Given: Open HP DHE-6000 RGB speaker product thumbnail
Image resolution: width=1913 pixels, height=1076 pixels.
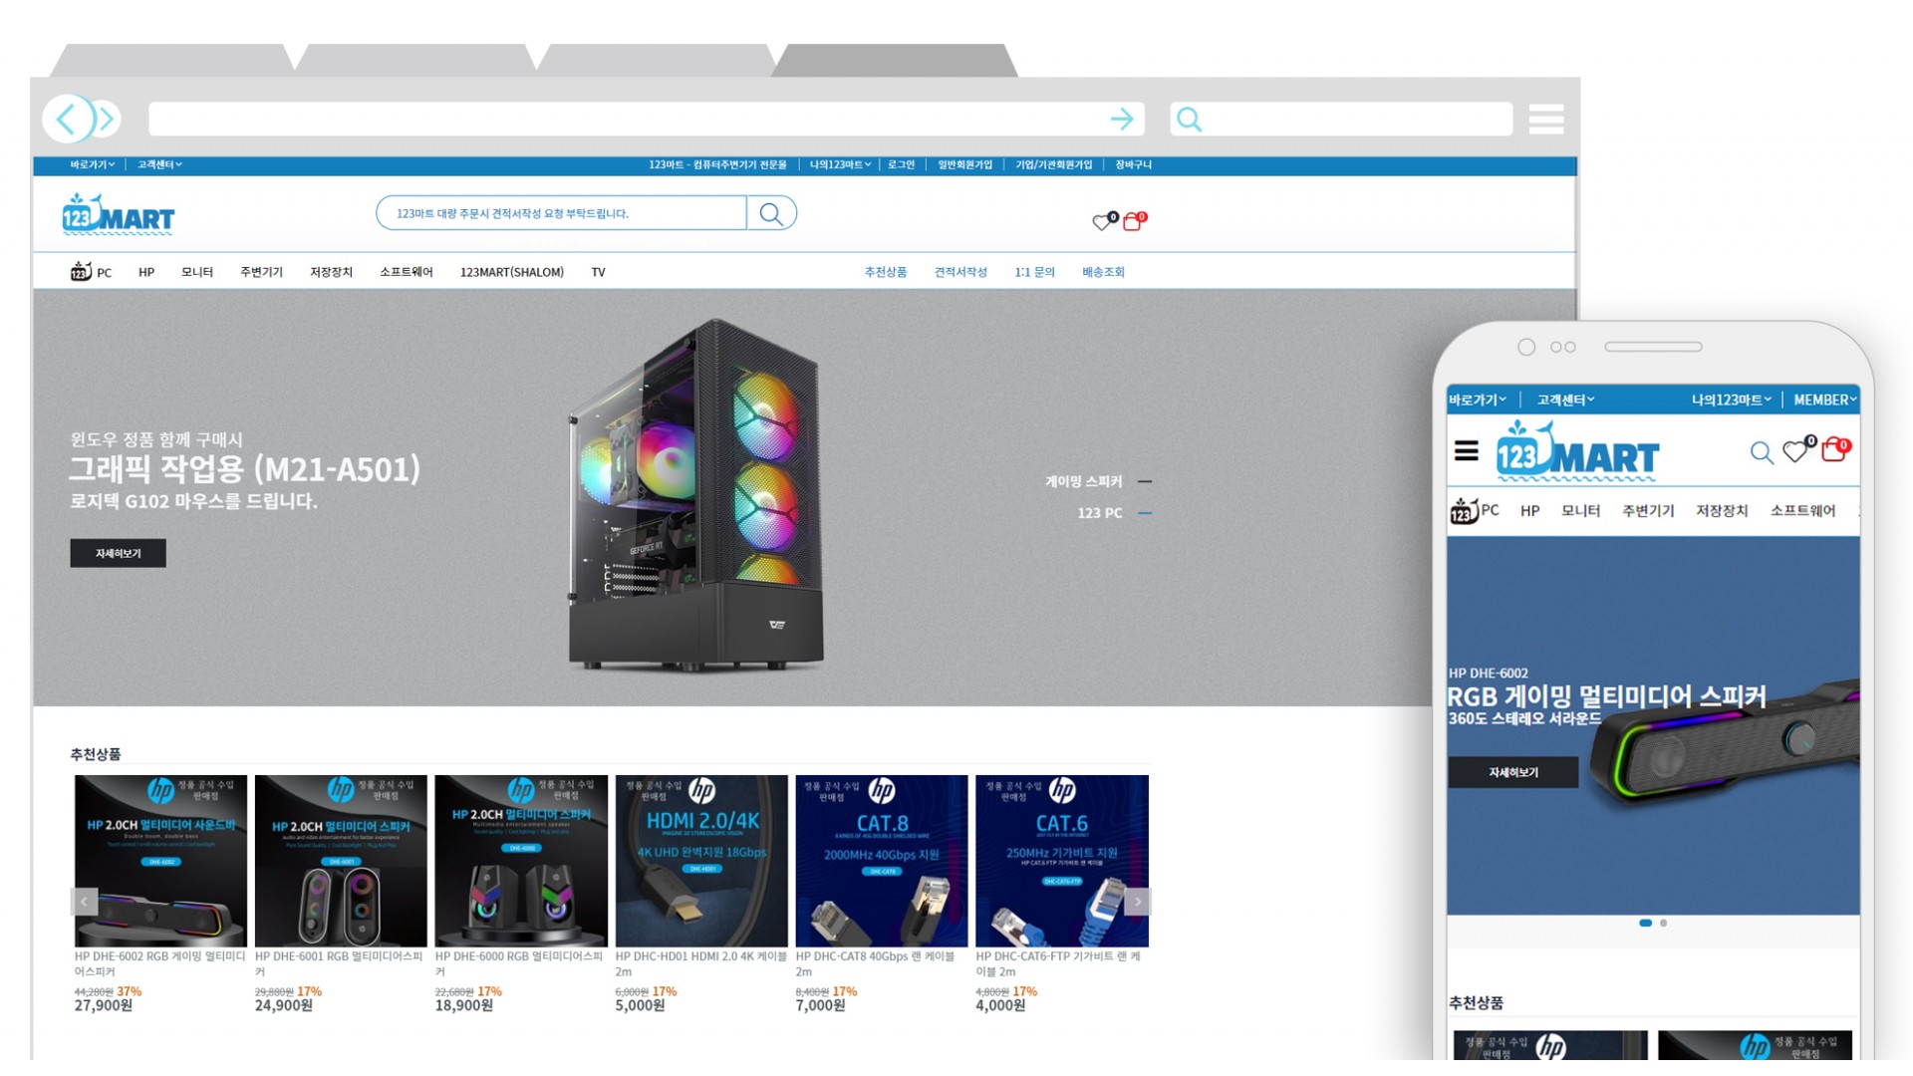Looking at the screenshot, I should pos(521,861).
